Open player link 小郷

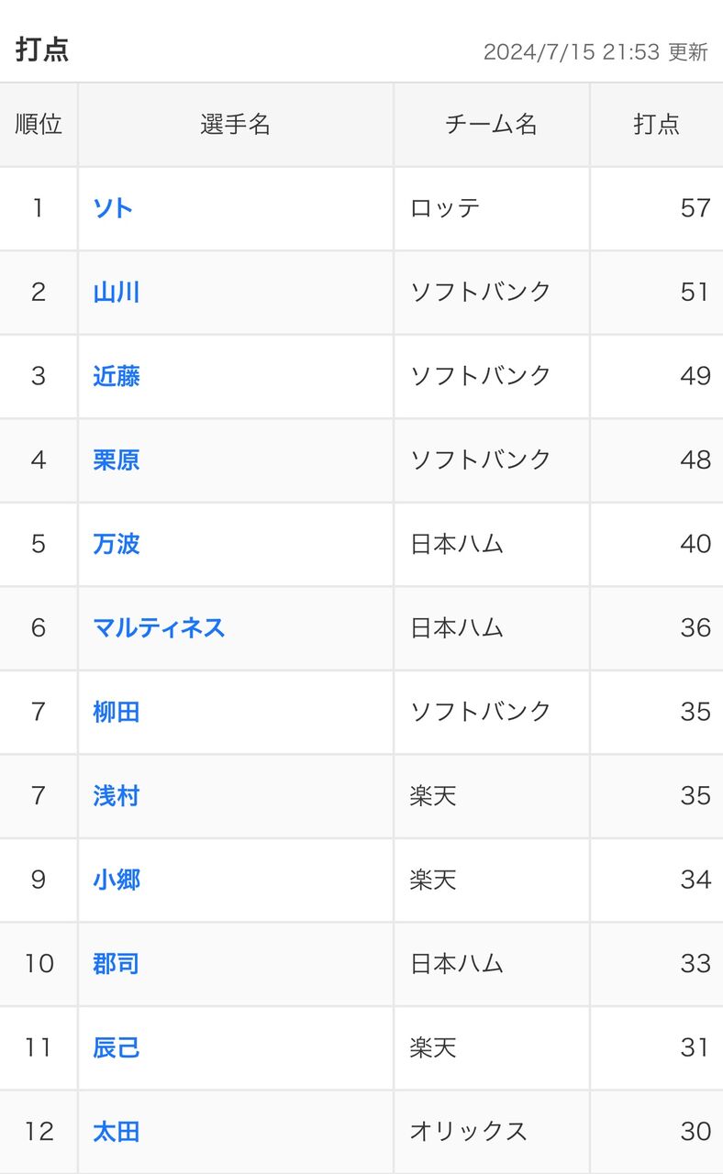(x=117, y=880)
